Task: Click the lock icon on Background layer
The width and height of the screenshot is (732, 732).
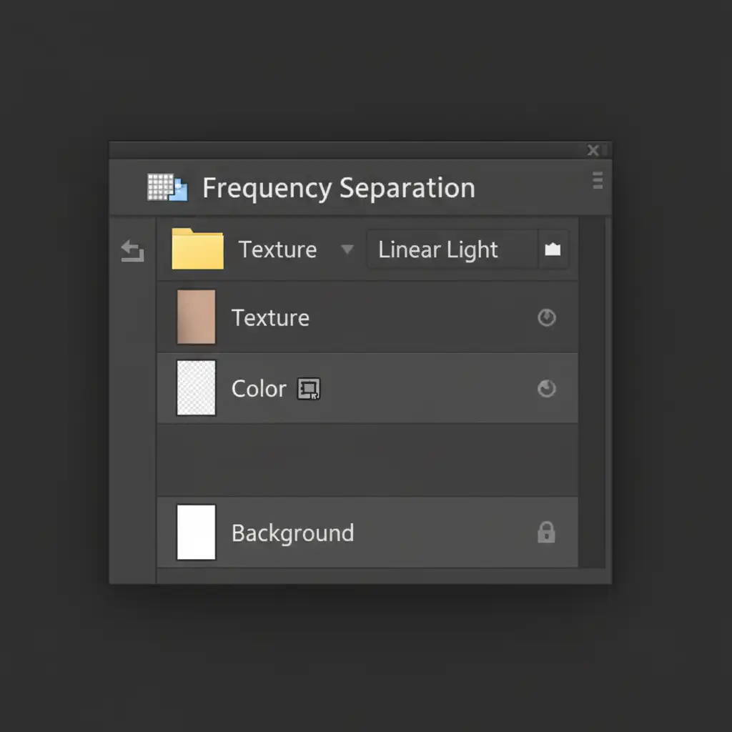Action: (546, 533)
